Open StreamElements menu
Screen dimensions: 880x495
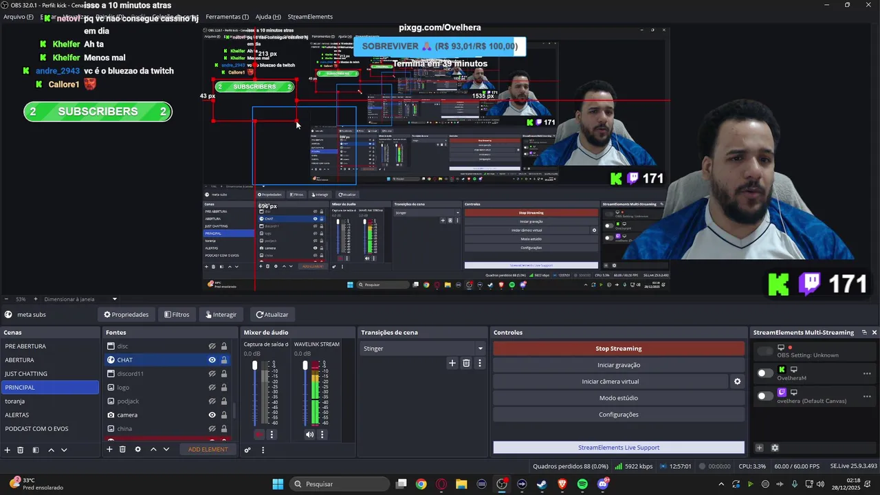tap(310, 16)
